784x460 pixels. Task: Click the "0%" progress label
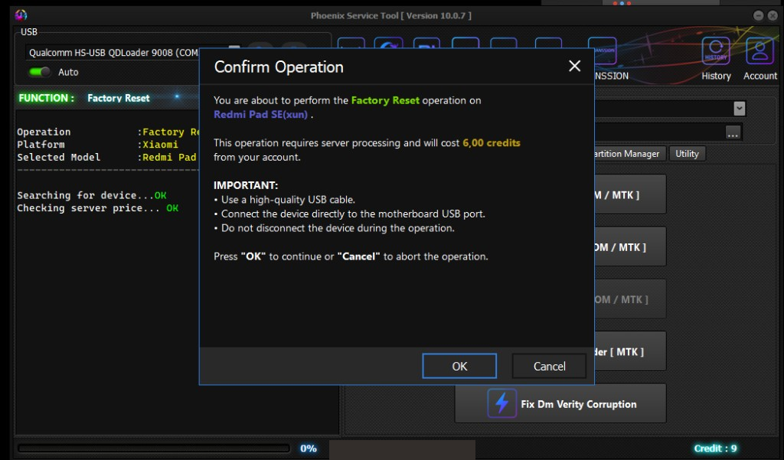(308, 449)
